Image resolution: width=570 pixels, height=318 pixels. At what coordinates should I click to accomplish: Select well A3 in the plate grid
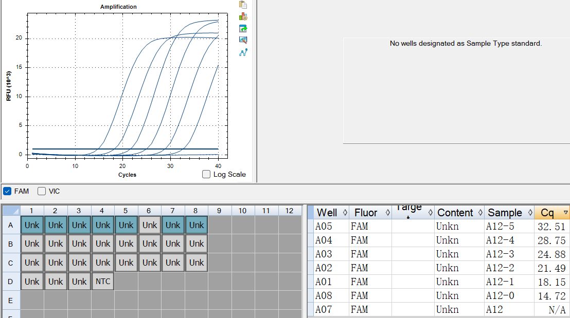click(79, 225)
